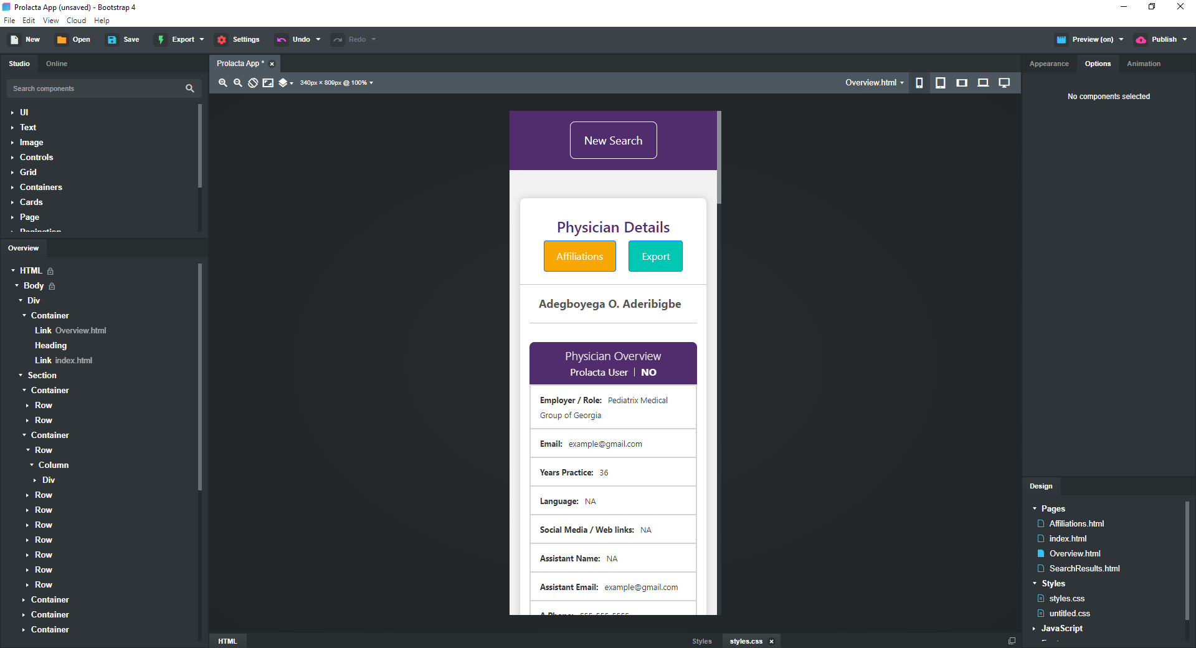
Task: Open the Overview.html page selector dropdown
Action: 875,83
